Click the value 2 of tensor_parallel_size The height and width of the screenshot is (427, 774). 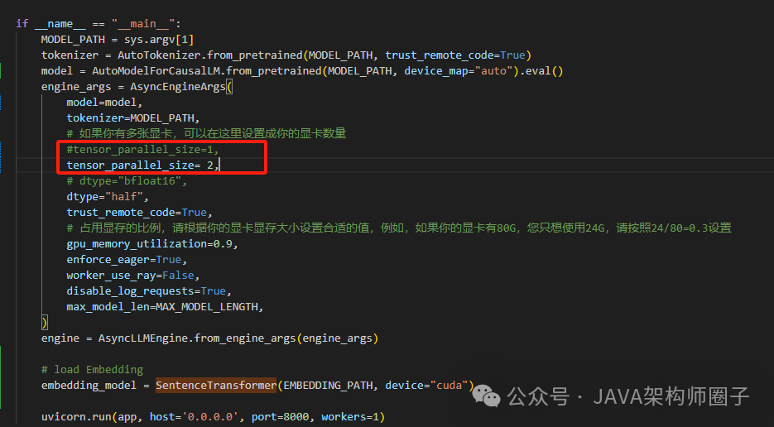(209, 166)
